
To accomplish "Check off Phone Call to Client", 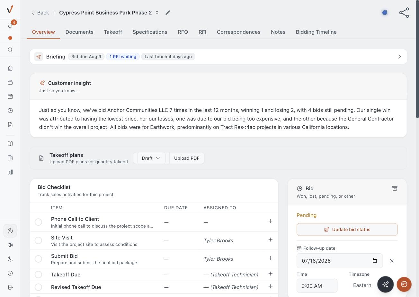I will (x=38, y=222).
